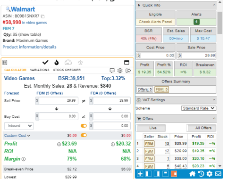Open the Product information/details link
The image size is (236, 179).
click(29, 47)
